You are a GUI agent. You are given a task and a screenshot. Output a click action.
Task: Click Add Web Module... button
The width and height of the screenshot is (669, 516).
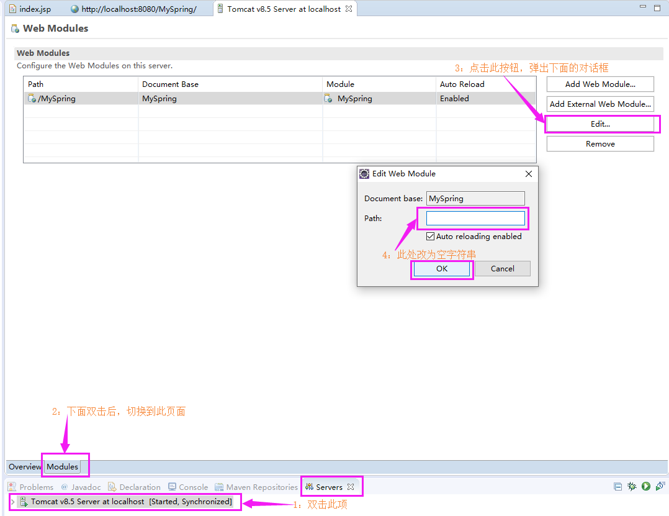click(600, 84)
